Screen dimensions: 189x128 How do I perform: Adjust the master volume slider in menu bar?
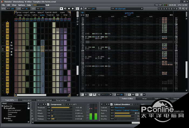click(x=39, y=5)
